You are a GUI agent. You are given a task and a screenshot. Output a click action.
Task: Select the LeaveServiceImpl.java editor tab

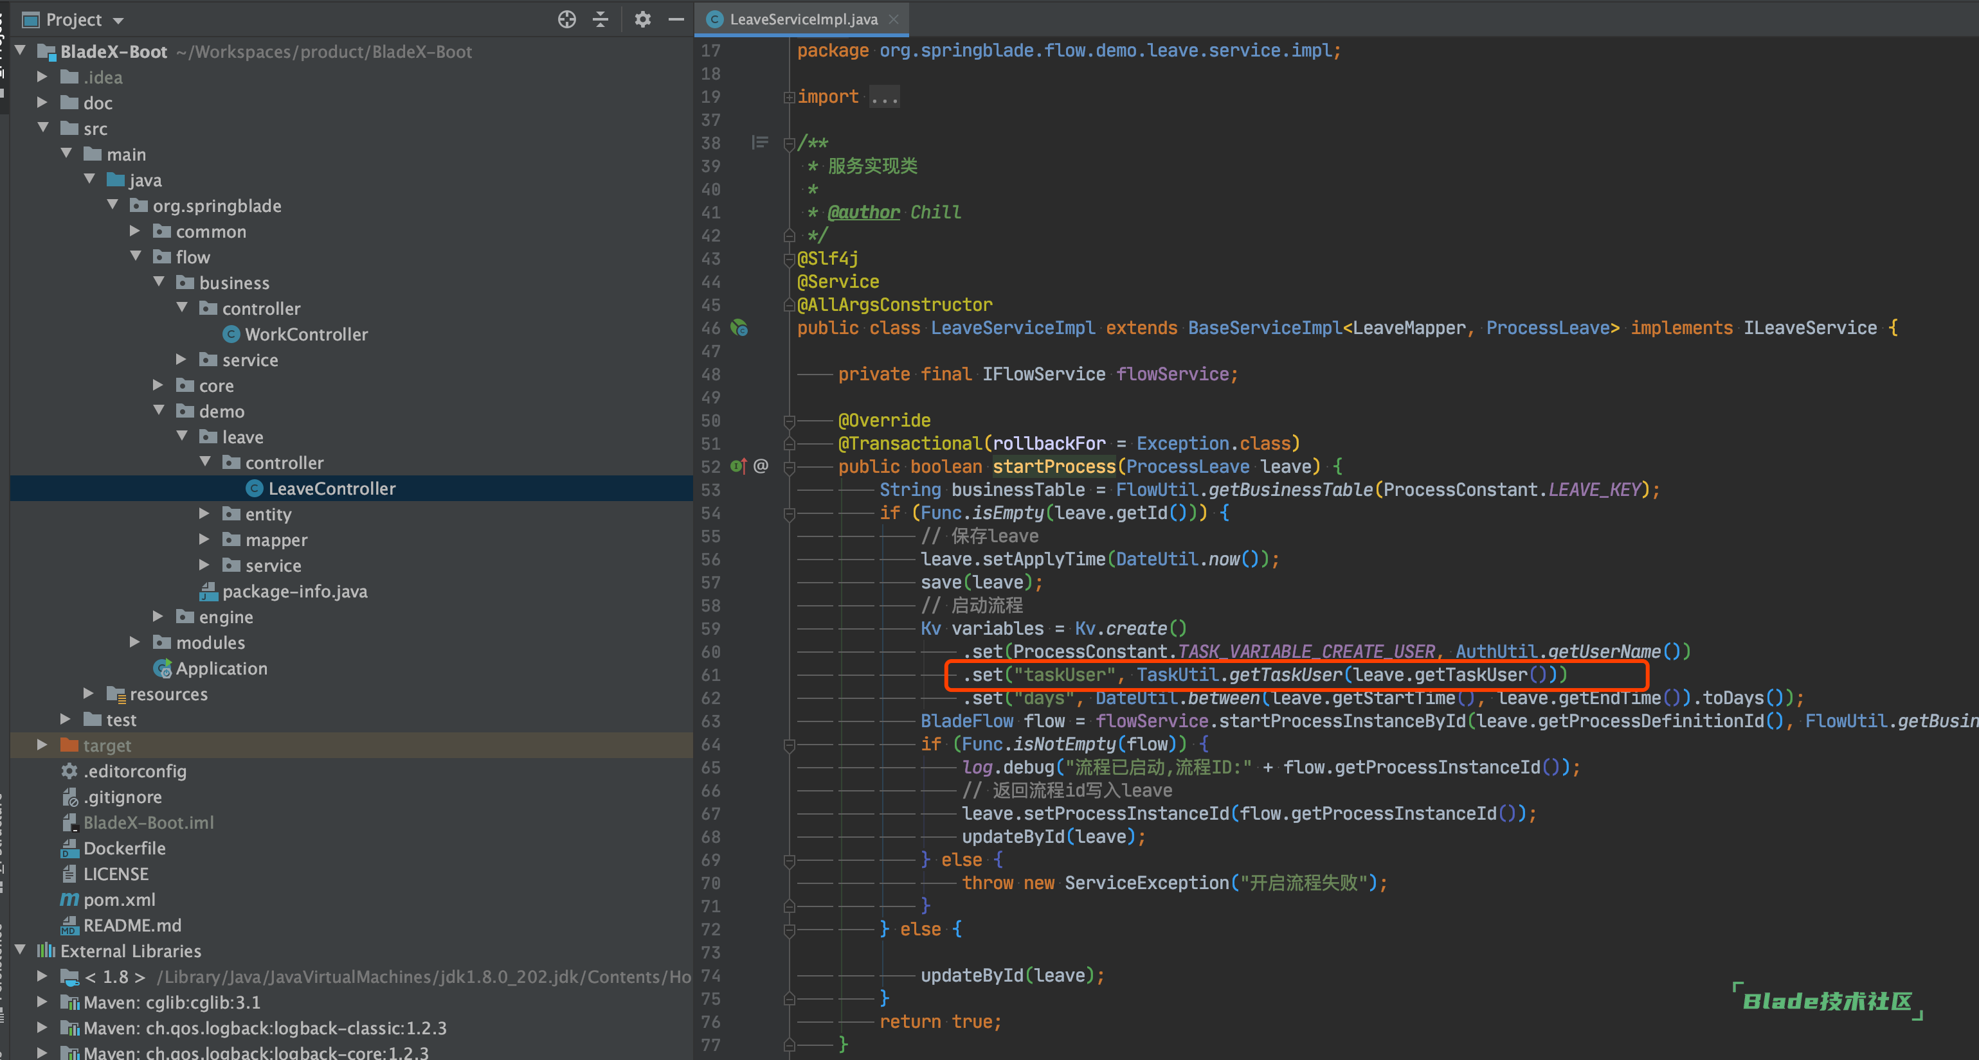(802, 19)
